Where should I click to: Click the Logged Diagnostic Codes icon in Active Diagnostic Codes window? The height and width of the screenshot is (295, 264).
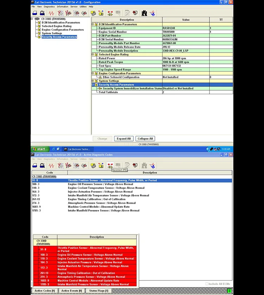(x=68, y=165)
